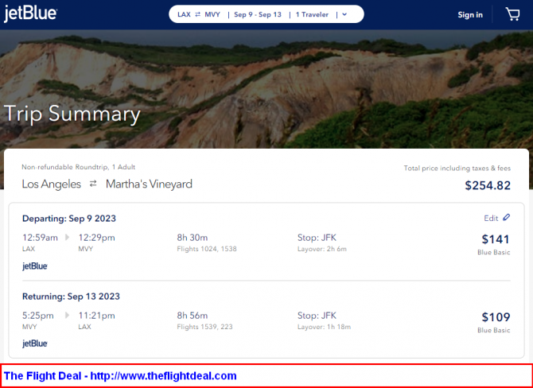Click jetBlue logo under departing flight

point(35,266)
